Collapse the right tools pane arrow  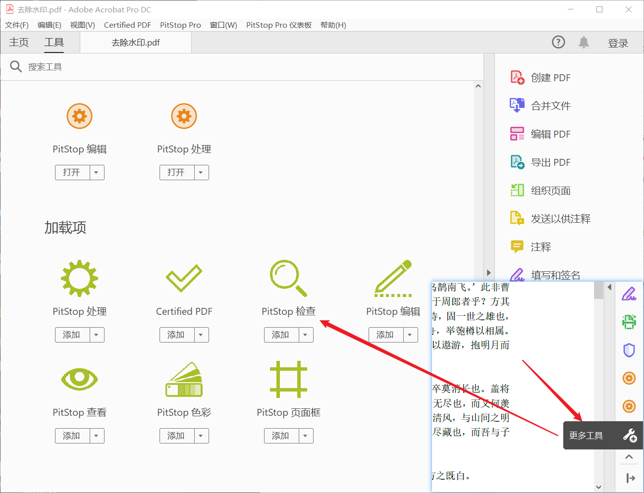[x=488, y=273]
